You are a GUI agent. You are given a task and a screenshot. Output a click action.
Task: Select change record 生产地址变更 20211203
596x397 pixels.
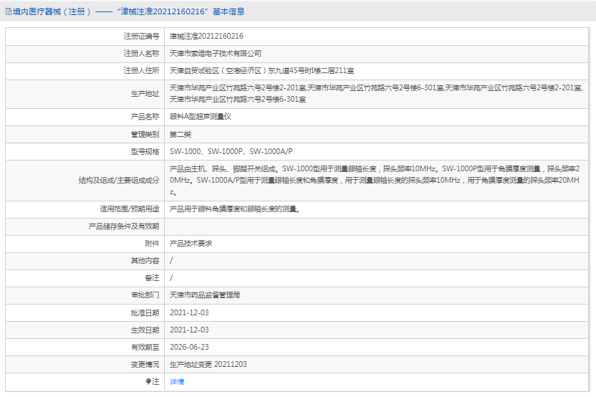point(208,364)
